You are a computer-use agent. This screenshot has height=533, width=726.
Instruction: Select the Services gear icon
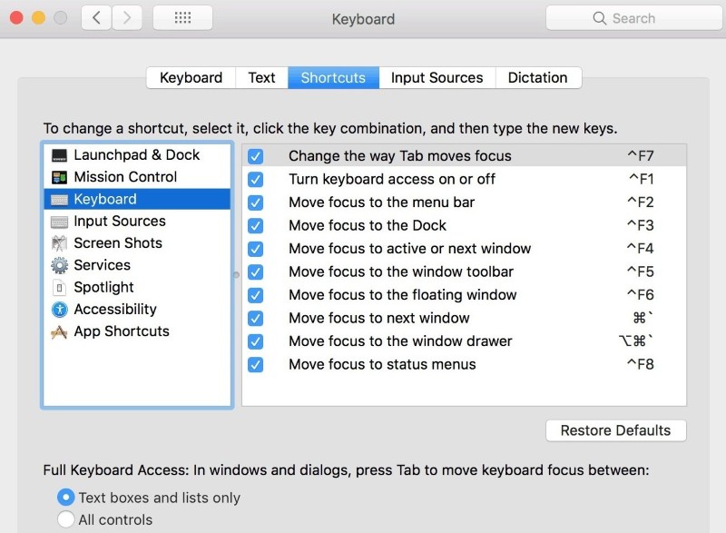[59, 265]
